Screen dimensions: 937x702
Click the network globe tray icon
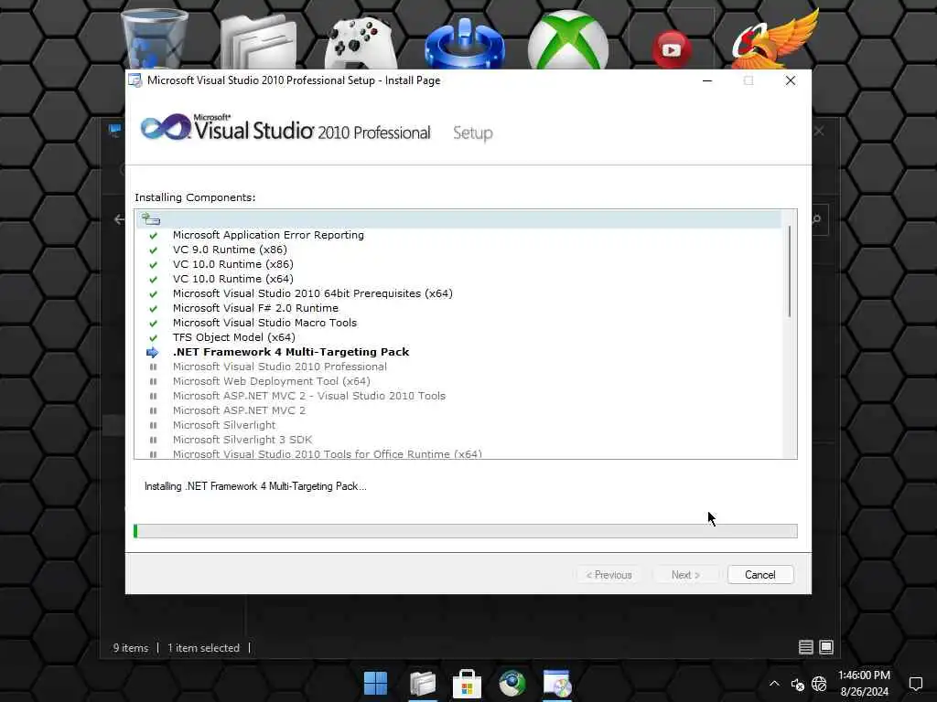tap(819, 684)
